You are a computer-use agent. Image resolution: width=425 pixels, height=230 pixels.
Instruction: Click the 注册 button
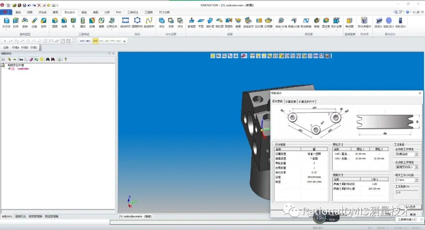6,48
